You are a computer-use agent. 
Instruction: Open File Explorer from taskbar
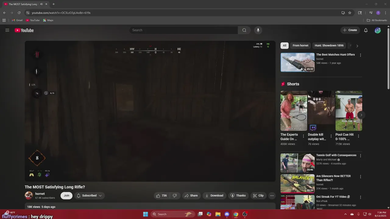(x=218, y=214)
